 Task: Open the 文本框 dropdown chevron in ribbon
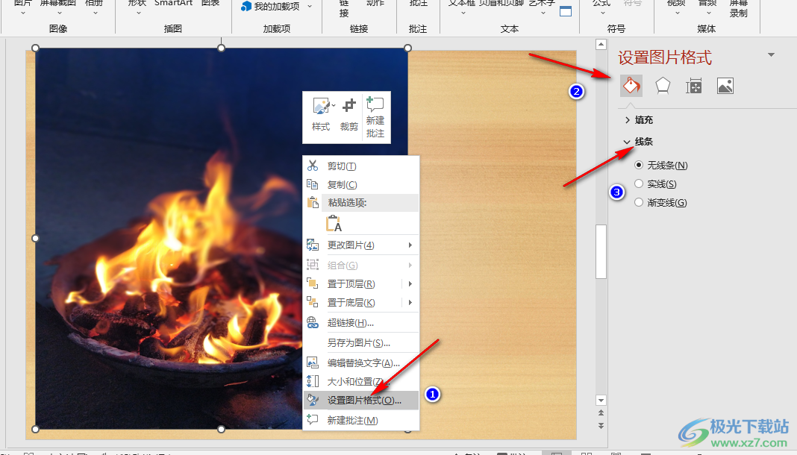[x=463, y=13]
